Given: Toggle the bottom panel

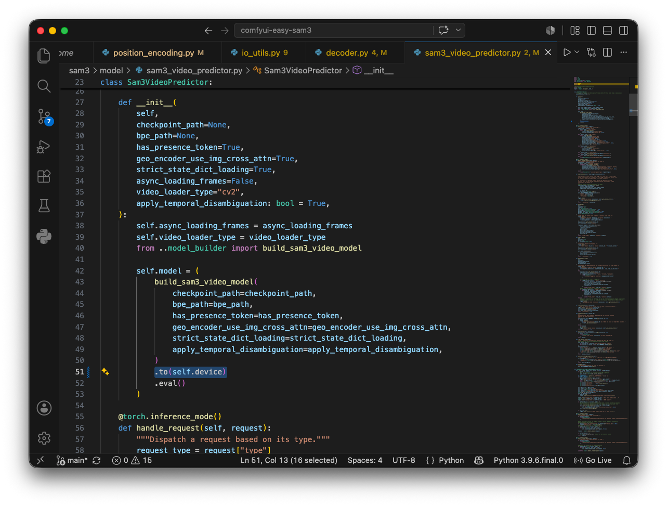Looking at the screenshot, I should click(x=607, y=31).
